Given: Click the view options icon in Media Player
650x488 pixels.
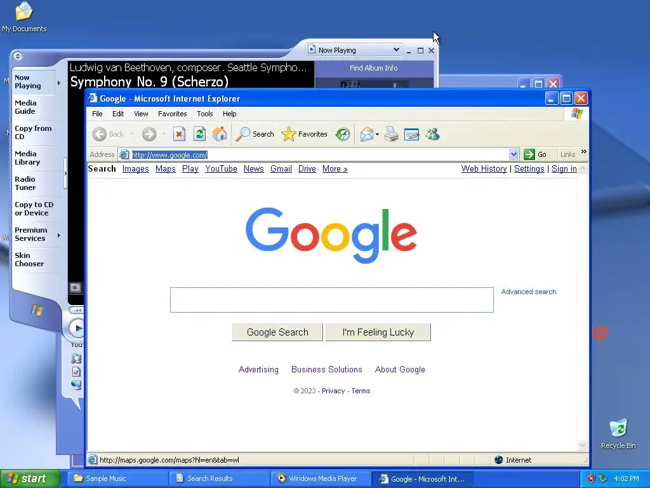Looking at the screenshot, I should click(x=76, y=287).
